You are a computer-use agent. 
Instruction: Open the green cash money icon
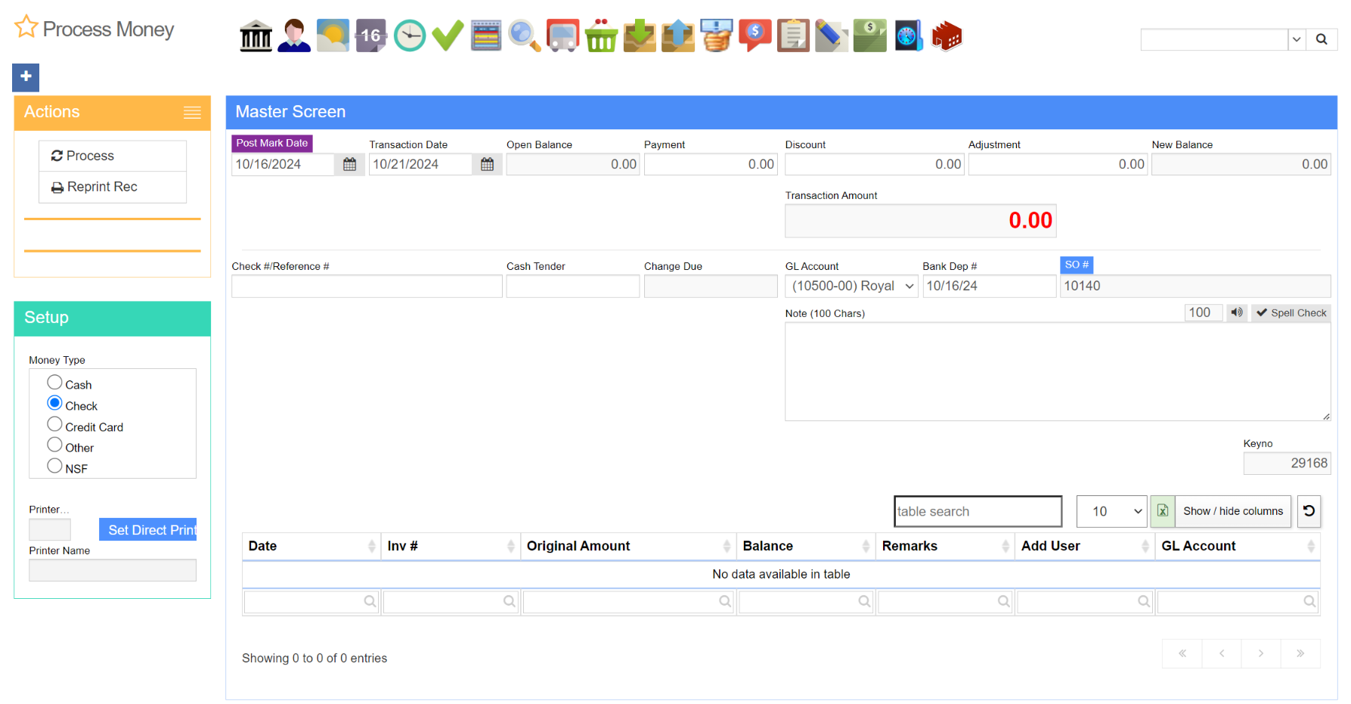tap(869, 36)
